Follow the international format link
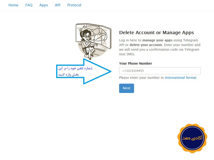 click(x=181, y=78)
